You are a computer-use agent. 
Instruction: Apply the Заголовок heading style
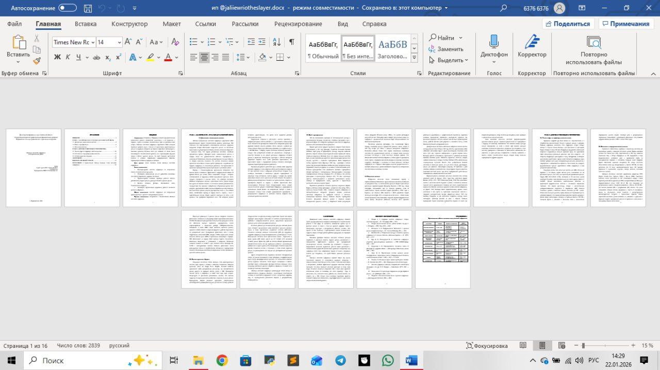392,49
